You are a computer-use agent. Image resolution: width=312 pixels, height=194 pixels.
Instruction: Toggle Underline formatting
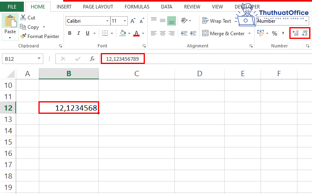87,33
